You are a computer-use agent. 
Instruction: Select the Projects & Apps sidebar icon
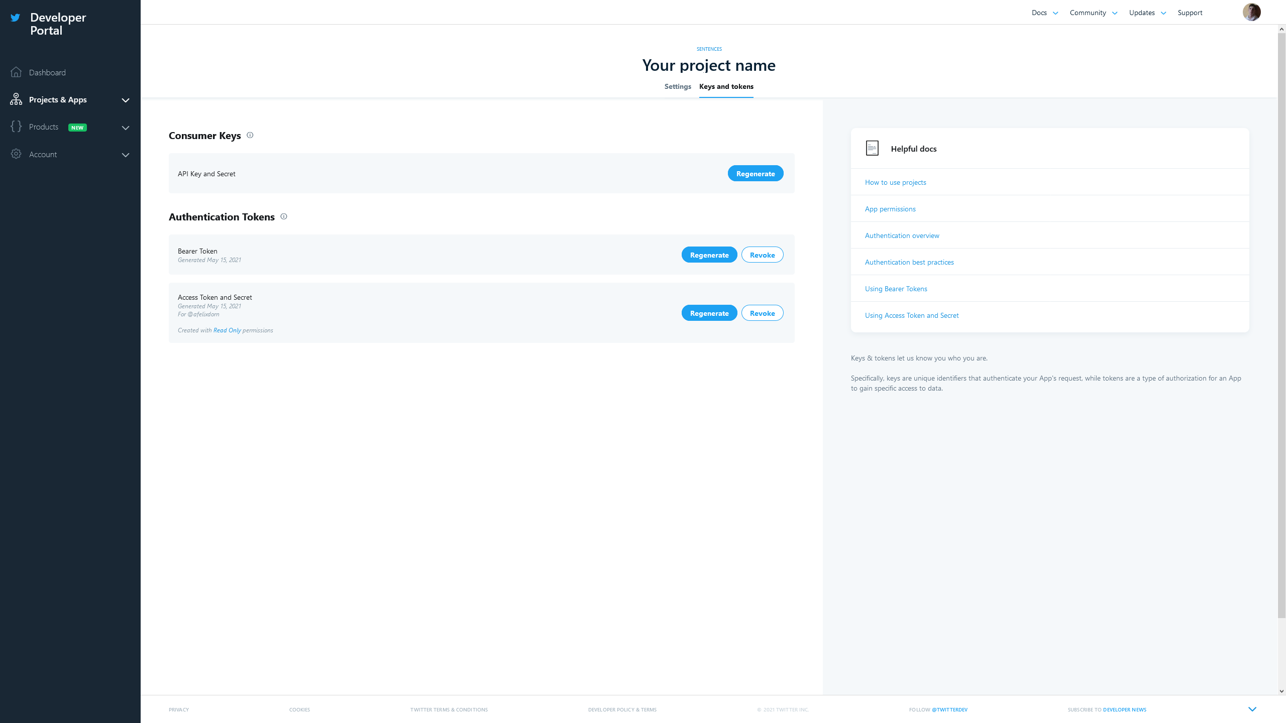coord(16,99)
